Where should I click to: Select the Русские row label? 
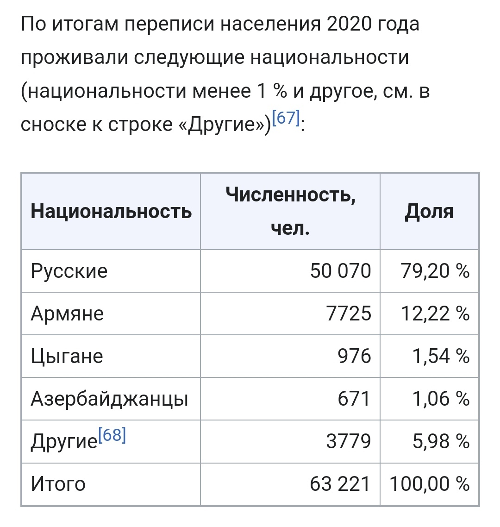point(69,271)
